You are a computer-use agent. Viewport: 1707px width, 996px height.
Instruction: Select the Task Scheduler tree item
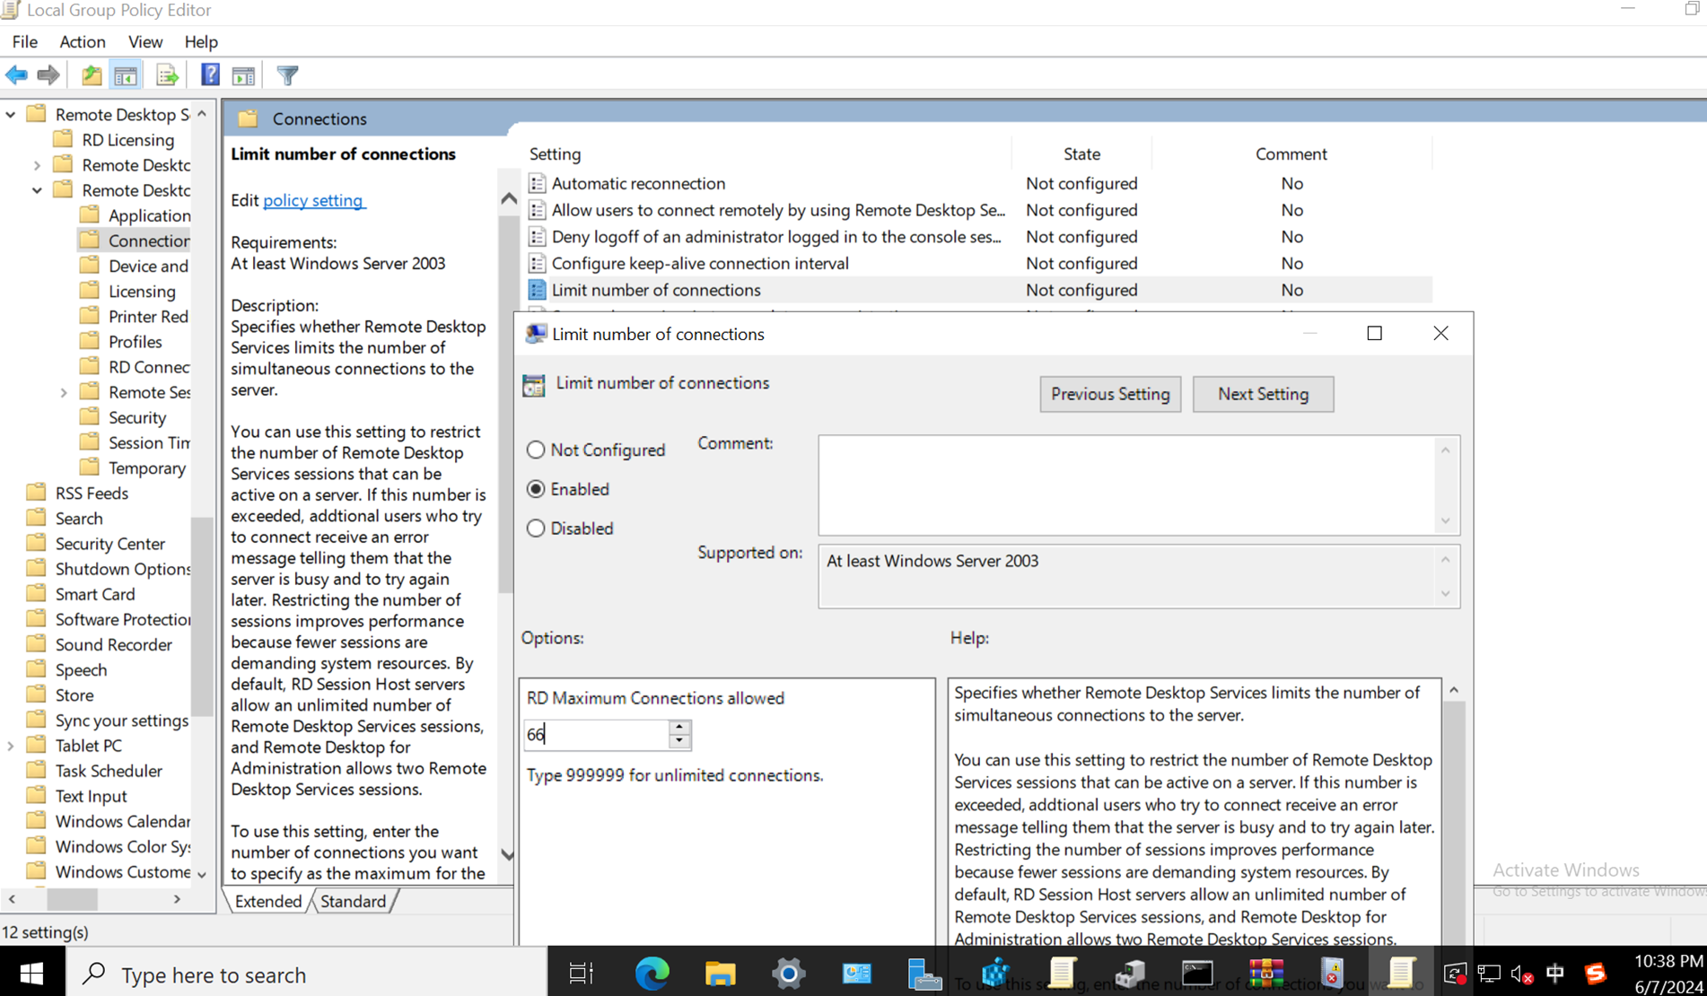[x=109, y=771]
